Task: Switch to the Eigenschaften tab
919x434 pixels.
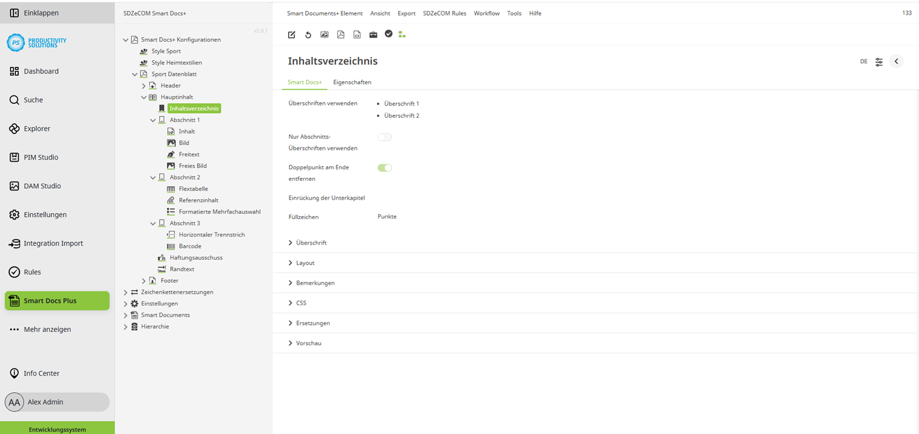Action: pos(353,82)
